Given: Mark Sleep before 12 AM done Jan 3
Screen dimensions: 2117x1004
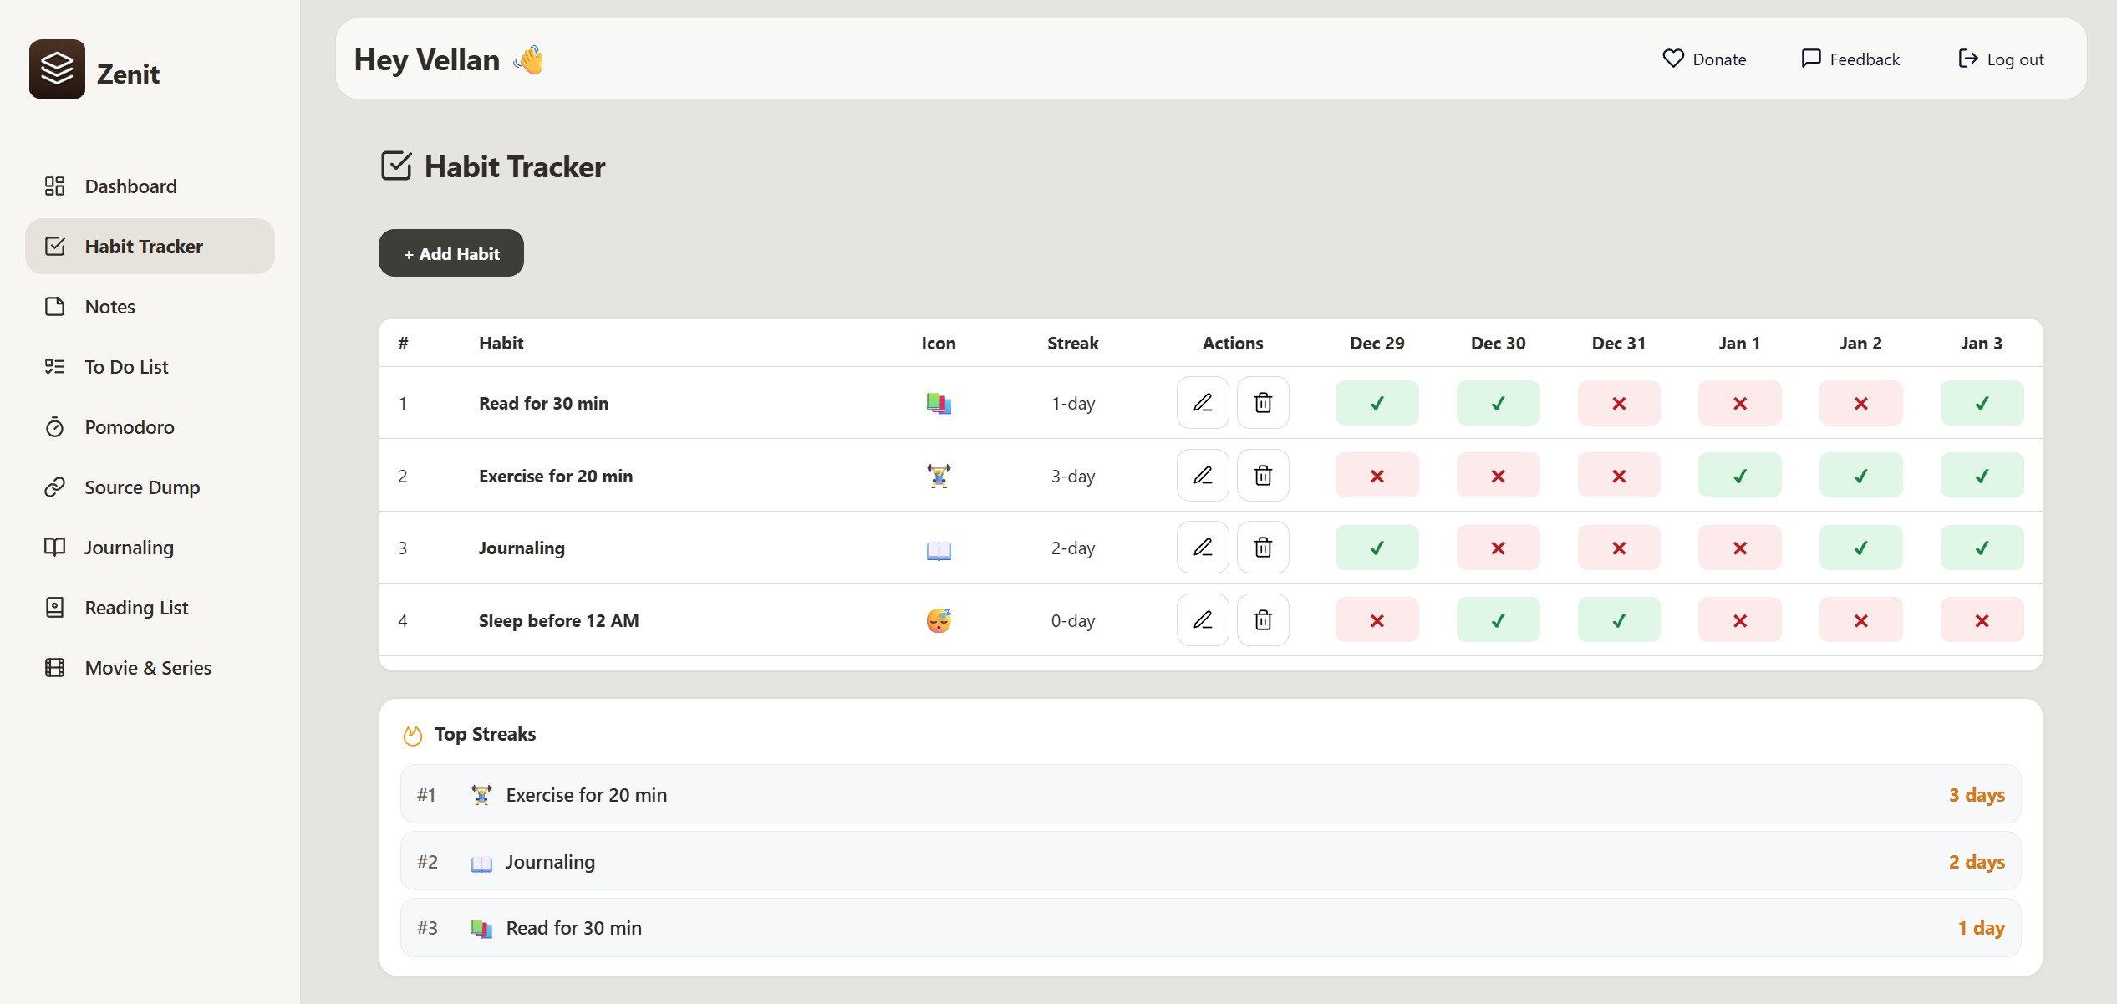Looking at the screenshot, I should (x=1981, y=620).
